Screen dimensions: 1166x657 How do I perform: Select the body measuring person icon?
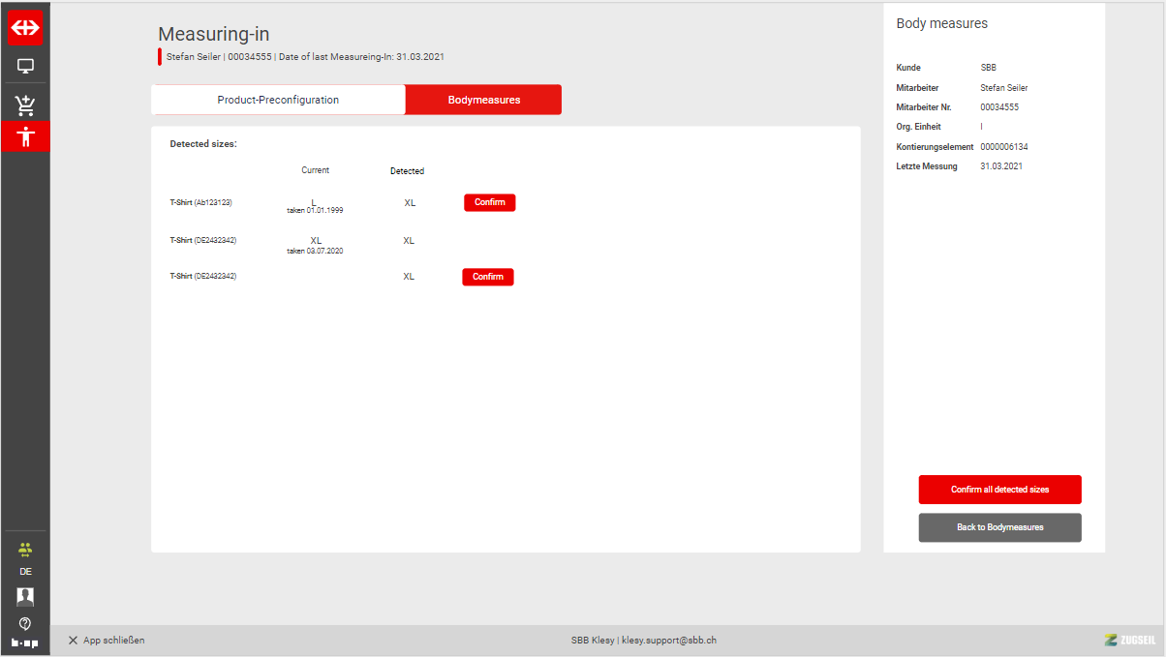(25, 136)
